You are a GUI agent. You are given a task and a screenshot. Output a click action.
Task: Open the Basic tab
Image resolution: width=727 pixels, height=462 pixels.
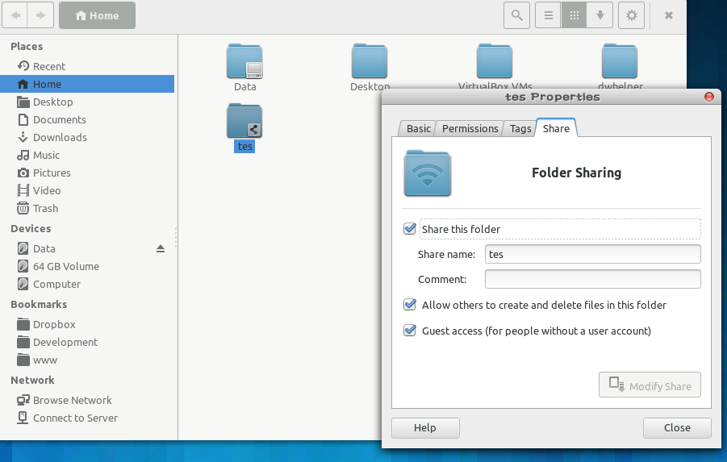[x=418, y=128]
